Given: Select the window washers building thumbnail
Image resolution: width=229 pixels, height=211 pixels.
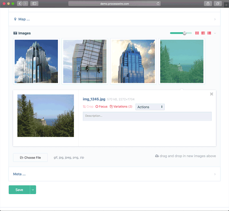Looking at the screenshot, I should [x=85, y=61].
